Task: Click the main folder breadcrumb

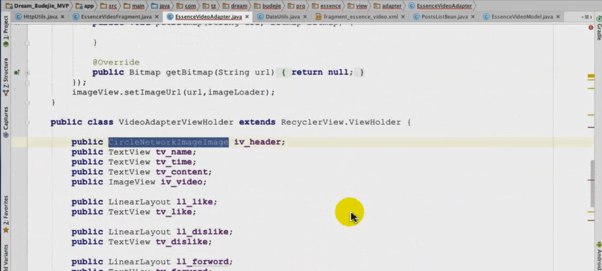Action: [x=134, y=6]
